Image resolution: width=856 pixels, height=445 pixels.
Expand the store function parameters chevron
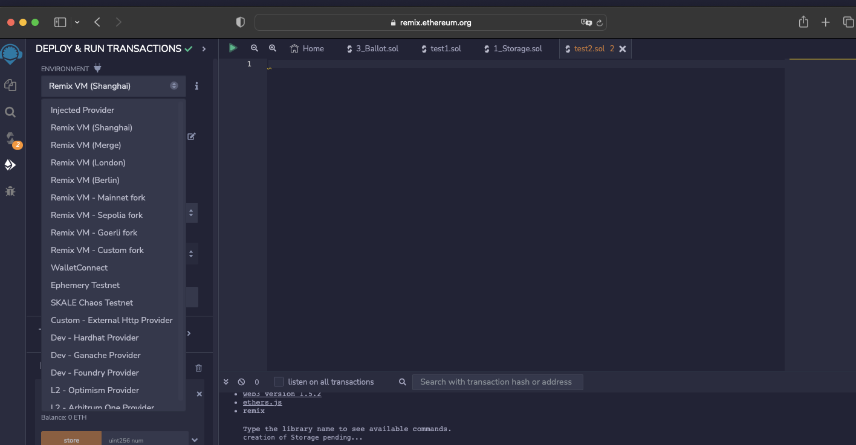[x=195, y=440]
